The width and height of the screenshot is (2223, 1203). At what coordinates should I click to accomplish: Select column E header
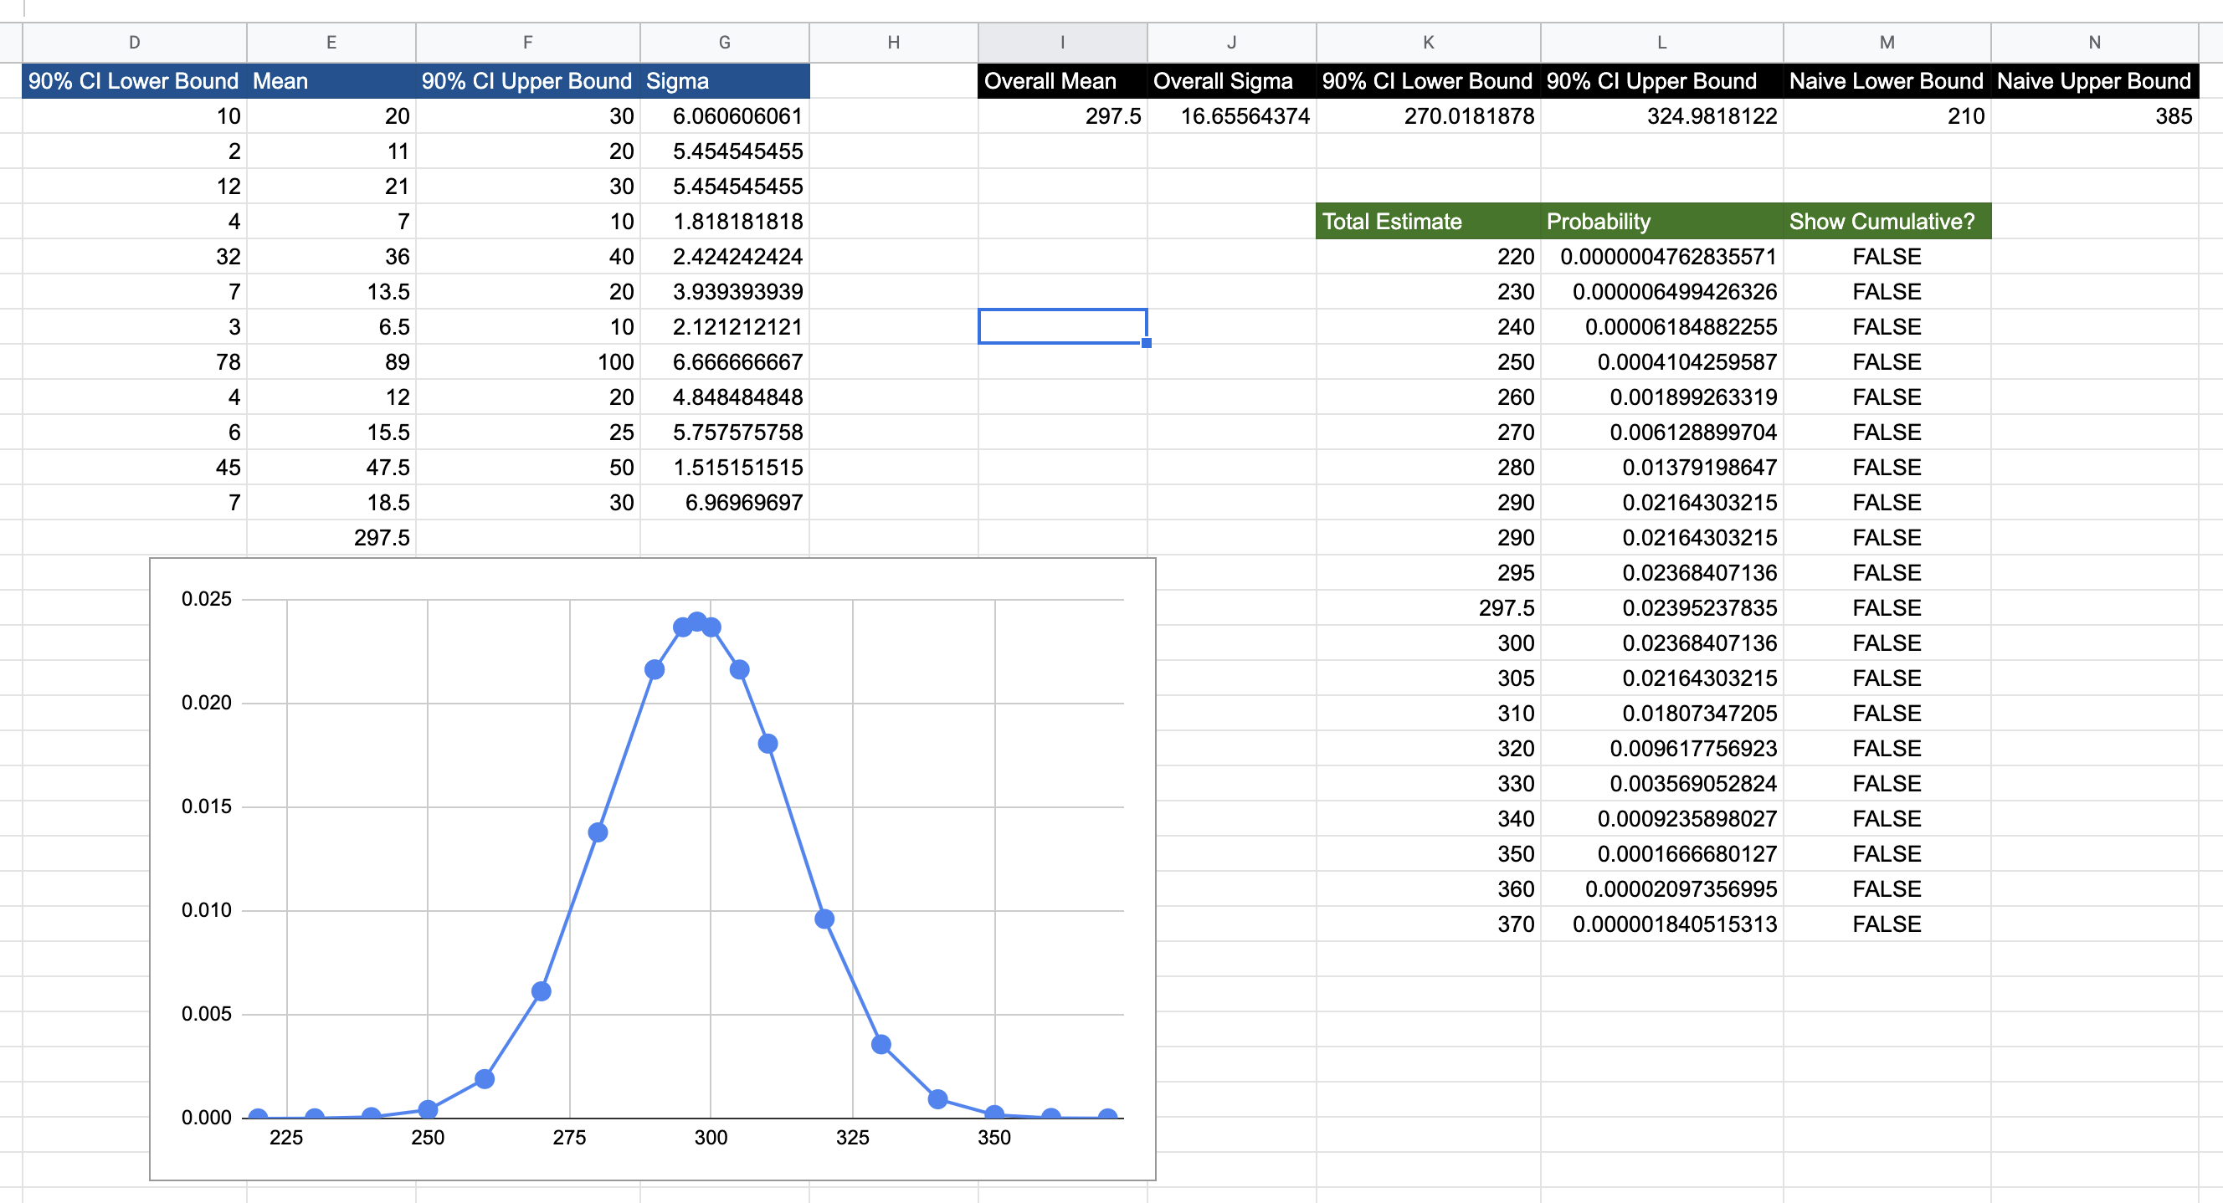[x=331, y=43]
